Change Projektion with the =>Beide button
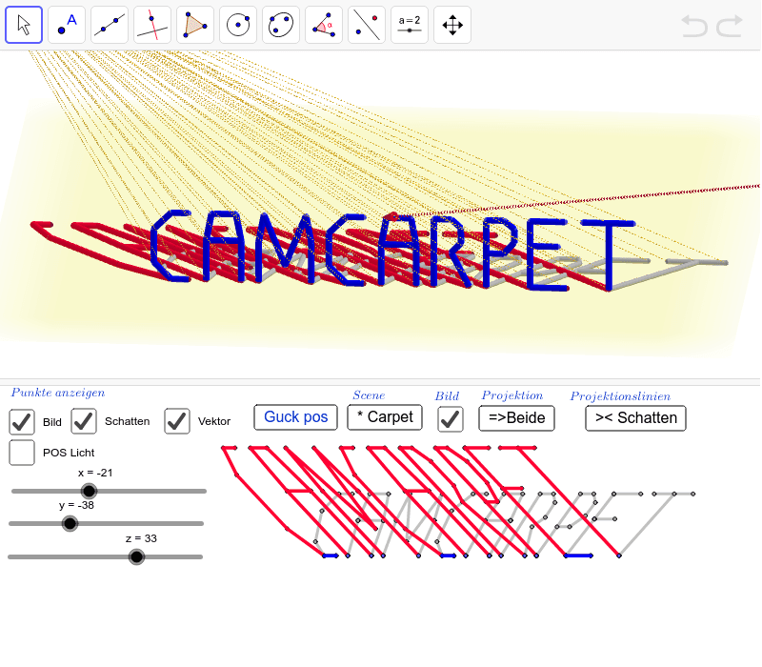Image resolution: width=762 pixels, height=667 pixels. 516,418
